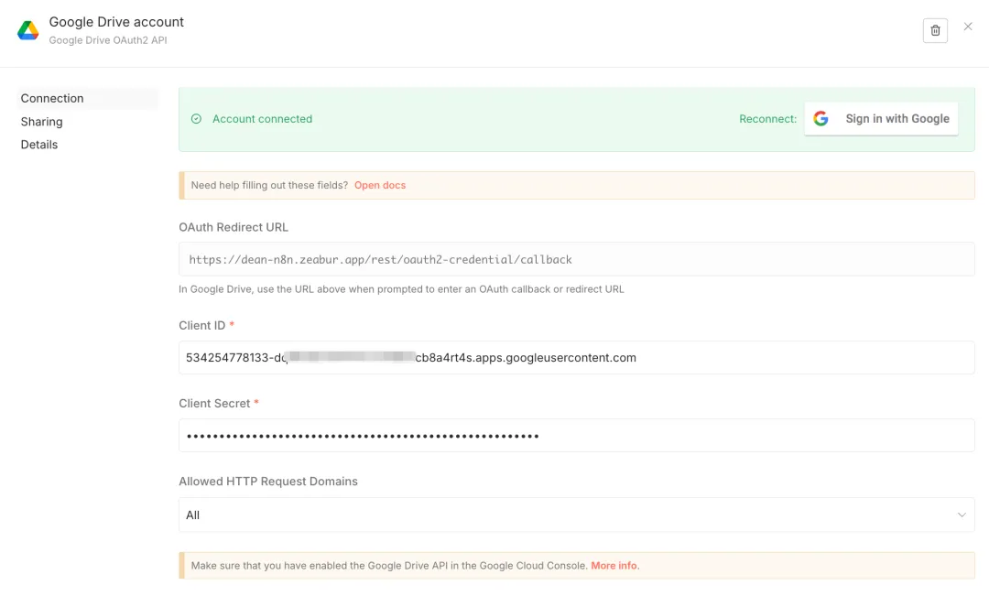This screenshot has height=607, width=989.
Task: Focus the Client Secret field
Action: 577,436
